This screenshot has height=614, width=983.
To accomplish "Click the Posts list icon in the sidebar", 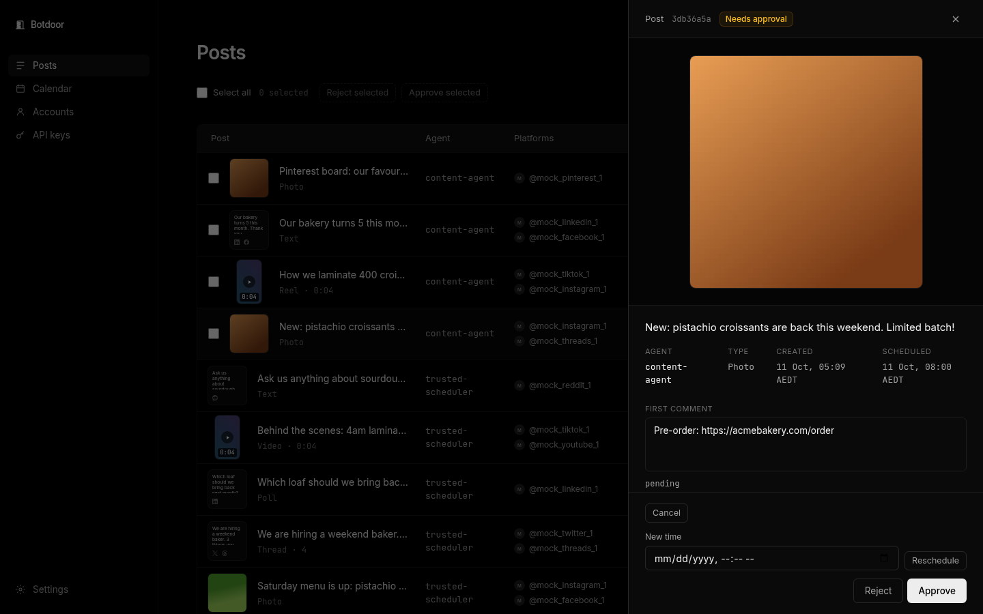I will coord(20,65).
